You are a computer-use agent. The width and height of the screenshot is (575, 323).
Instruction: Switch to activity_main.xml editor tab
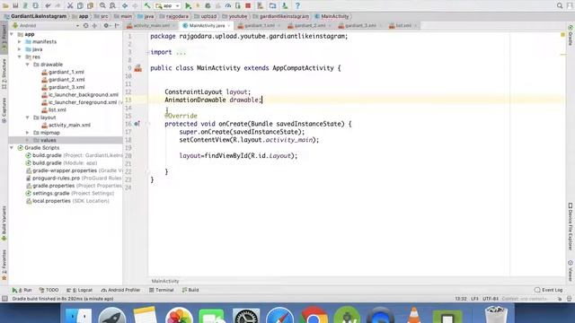coord(151,26)
